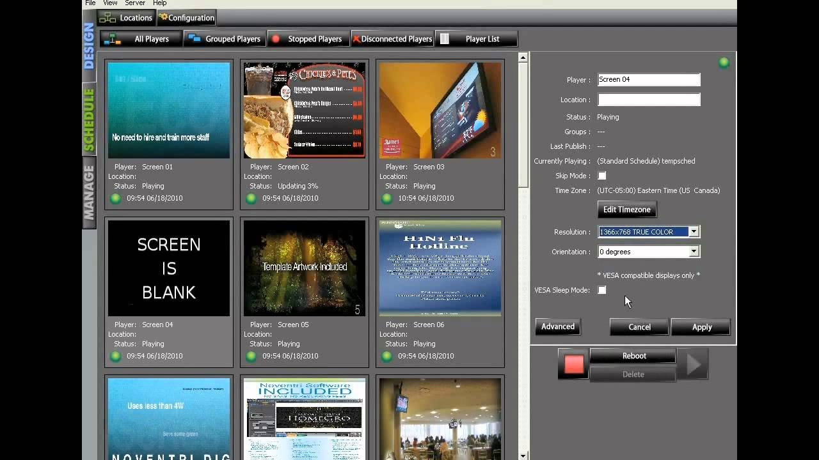Select the SCHEDULE side tab

[89, 119]
